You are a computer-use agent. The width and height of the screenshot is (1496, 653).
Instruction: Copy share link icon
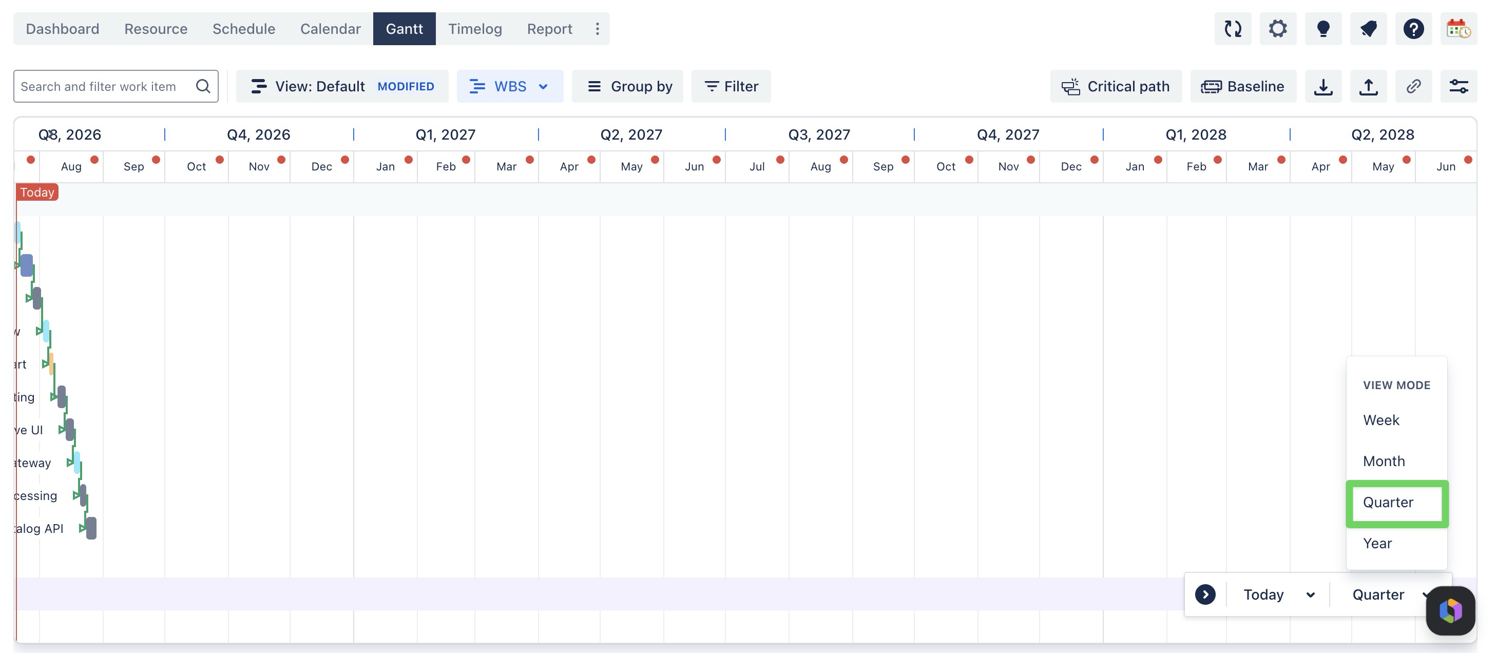point(1413,87)
